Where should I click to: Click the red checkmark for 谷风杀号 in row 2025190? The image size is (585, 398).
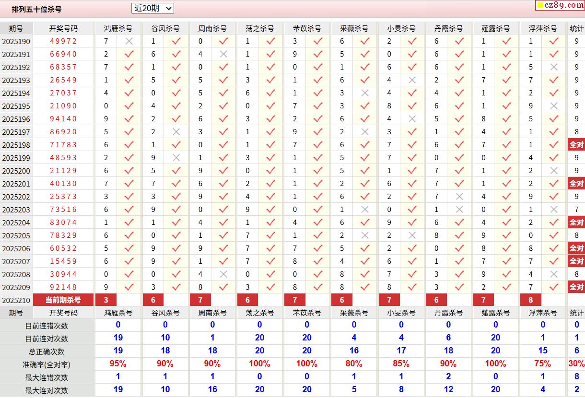(176, 41)
